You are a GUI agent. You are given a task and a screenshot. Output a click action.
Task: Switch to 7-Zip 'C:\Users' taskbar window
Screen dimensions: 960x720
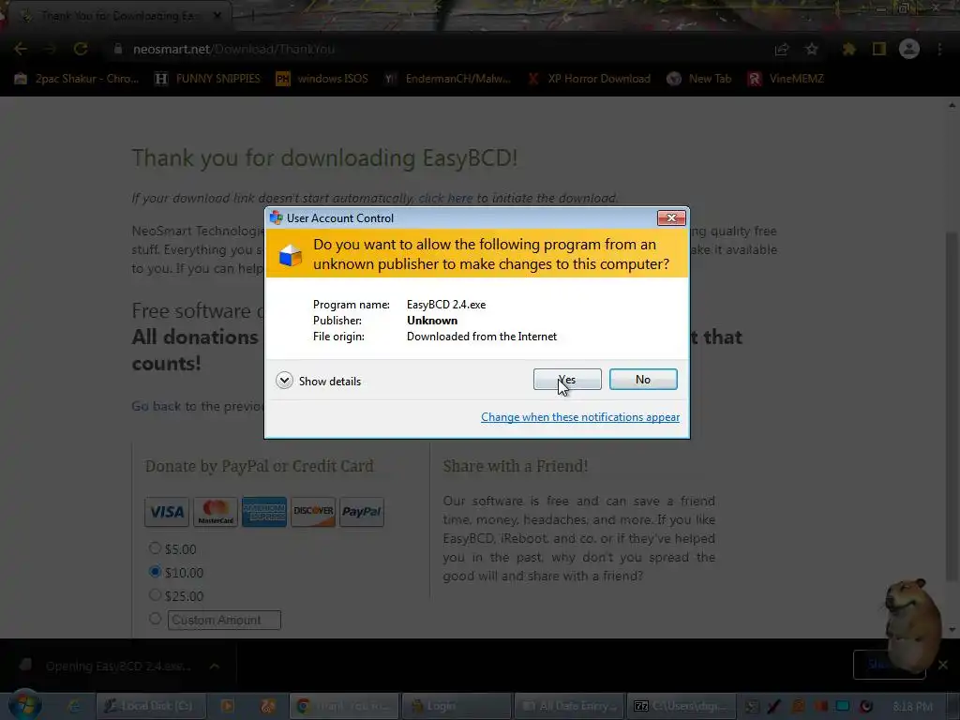(682, 706)
